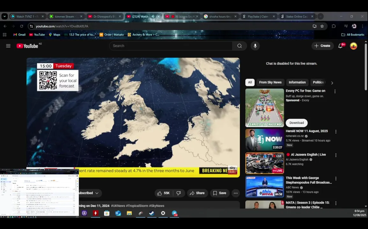The width and height of the screenshot is (368, 229).
Task: Open Windows Settings gear in the taskbar
Action: click(163, 213)
